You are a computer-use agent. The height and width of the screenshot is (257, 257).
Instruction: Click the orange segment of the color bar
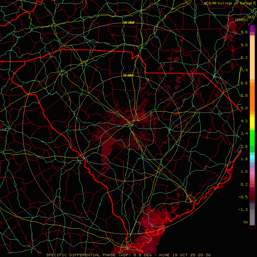(x=252, y=98)
